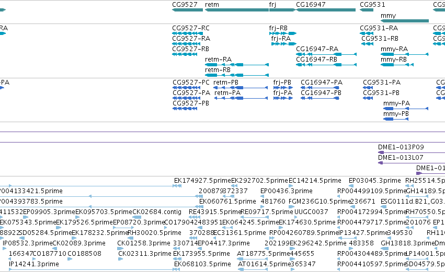
Task: Click the UUGC0037 feature
Action: (311, 212)
